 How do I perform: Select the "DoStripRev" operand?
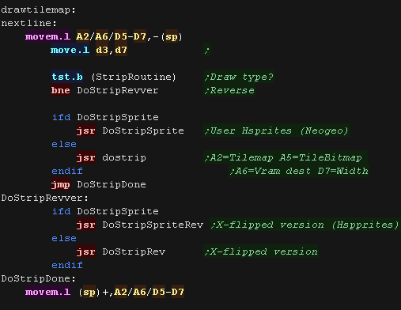click(x=134, y=251)
